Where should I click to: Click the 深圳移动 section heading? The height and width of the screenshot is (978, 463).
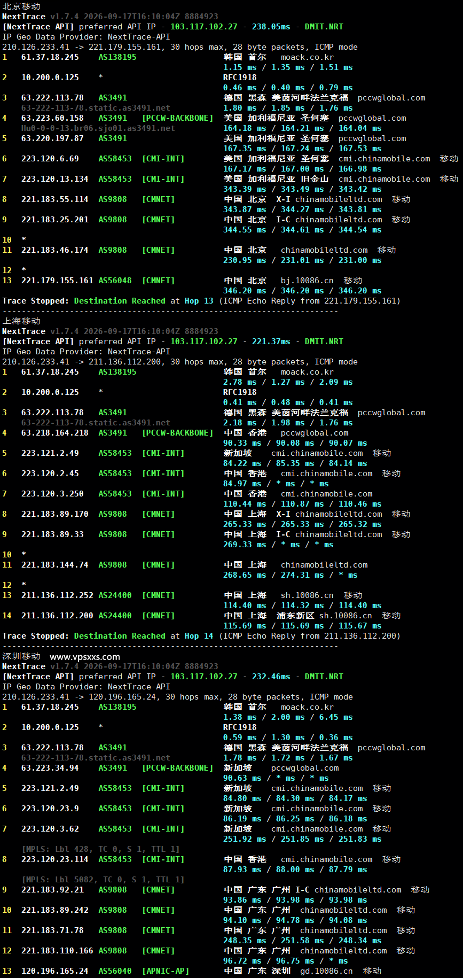(21, 656)
